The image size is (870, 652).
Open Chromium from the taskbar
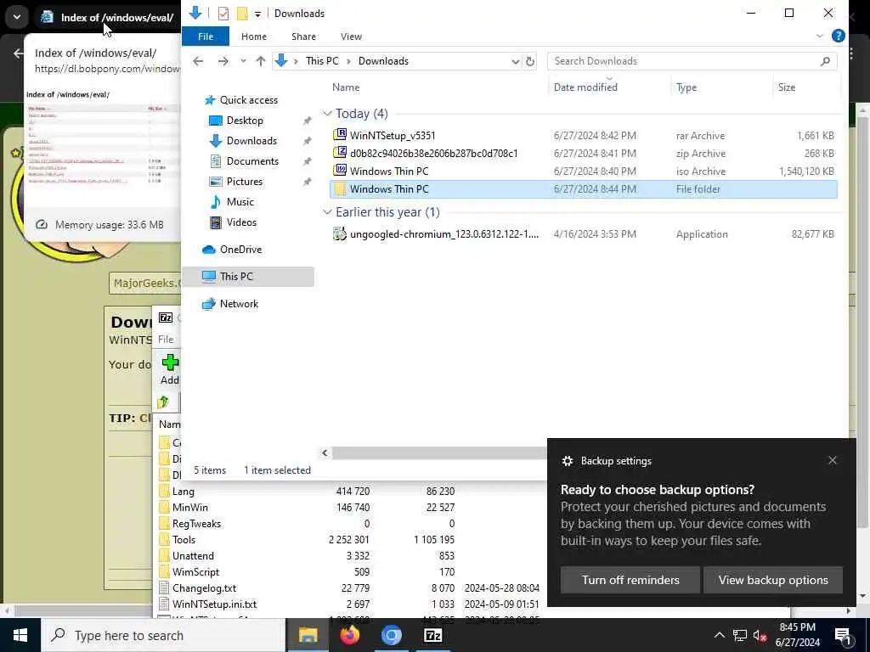pos(391,635)
